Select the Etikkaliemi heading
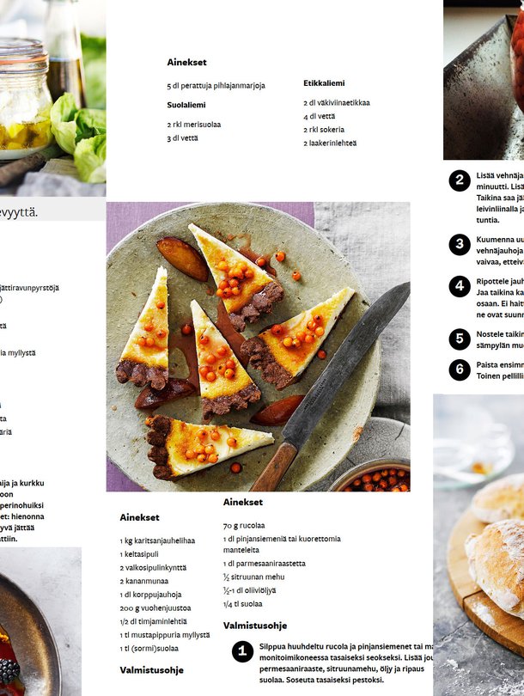Viewport: 524px width, 696px height. (x=324, y=83)
